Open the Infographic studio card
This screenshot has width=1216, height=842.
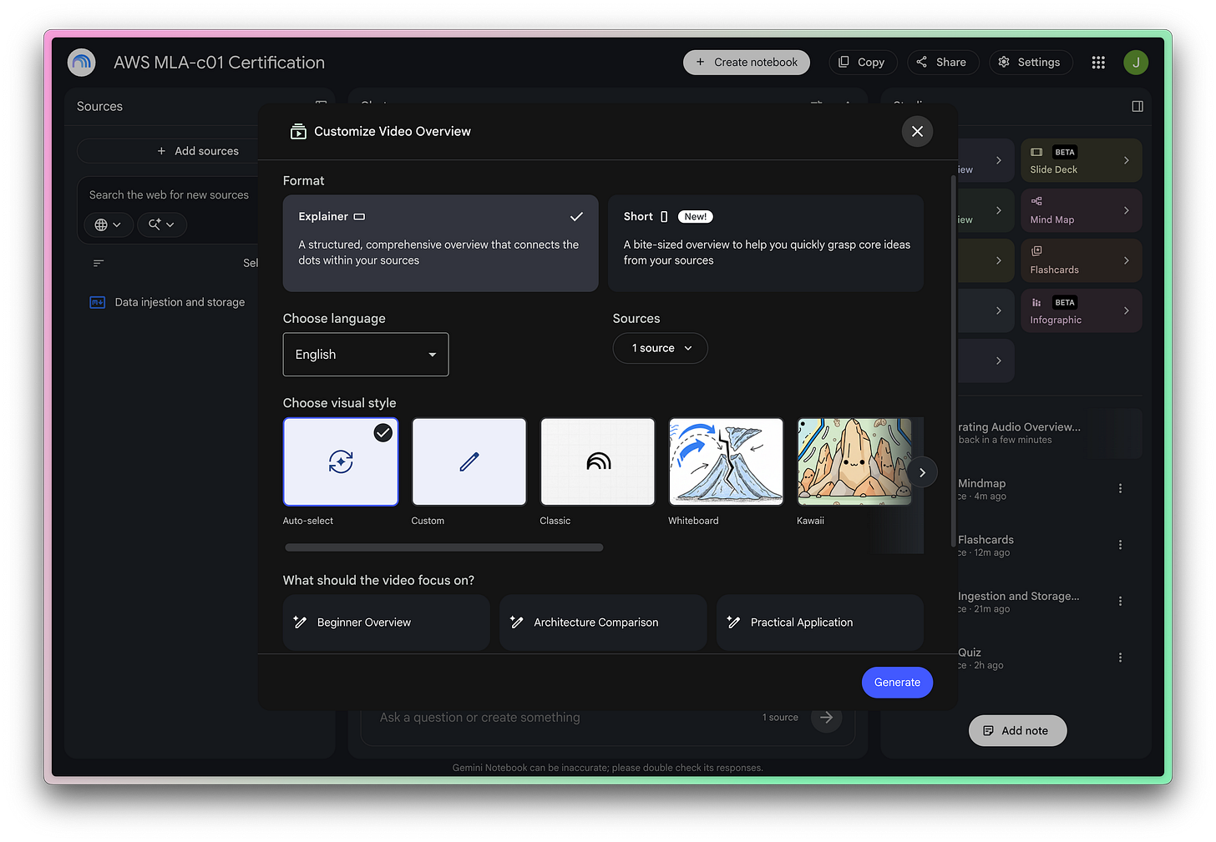point(1081,310)
